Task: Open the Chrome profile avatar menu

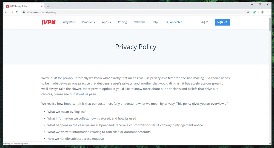Action: pyautogui.click(x=262, y=12)
